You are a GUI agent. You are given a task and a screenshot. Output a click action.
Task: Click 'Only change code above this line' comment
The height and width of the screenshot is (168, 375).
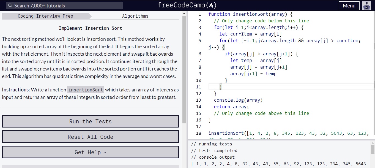[x=261, y=113]
